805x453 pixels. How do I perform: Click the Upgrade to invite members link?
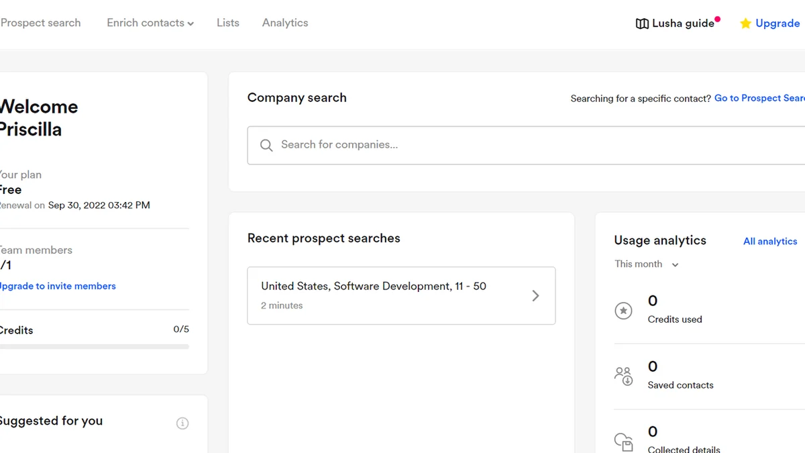pyautogui.click(x=58, y=286)
